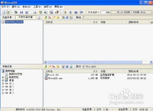The image size is (153, 111).
Task: Select 20110212_171342 disc tree item
Action: coord(14,22)
